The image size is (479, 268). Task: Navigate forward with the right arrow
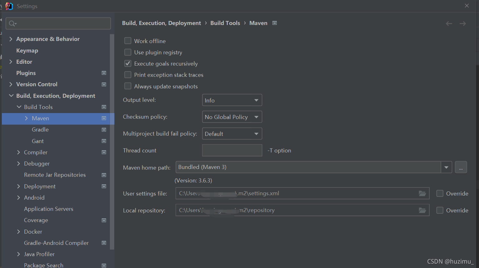click(463, 23)
